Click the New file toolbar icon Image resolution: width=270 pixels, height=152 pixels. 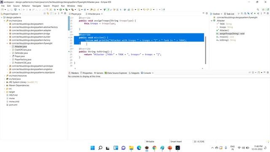coord(3,9)
